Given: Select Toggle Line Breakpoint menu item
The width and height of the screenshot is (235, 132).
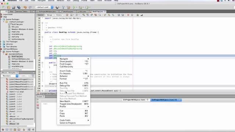Looking at the screenshot, I should pos(70,104).
